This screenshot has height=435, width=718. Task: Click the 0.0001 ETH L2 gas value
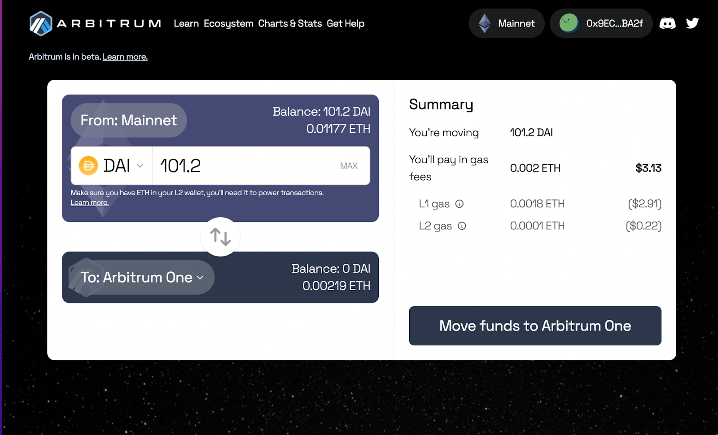pos(537,226)
